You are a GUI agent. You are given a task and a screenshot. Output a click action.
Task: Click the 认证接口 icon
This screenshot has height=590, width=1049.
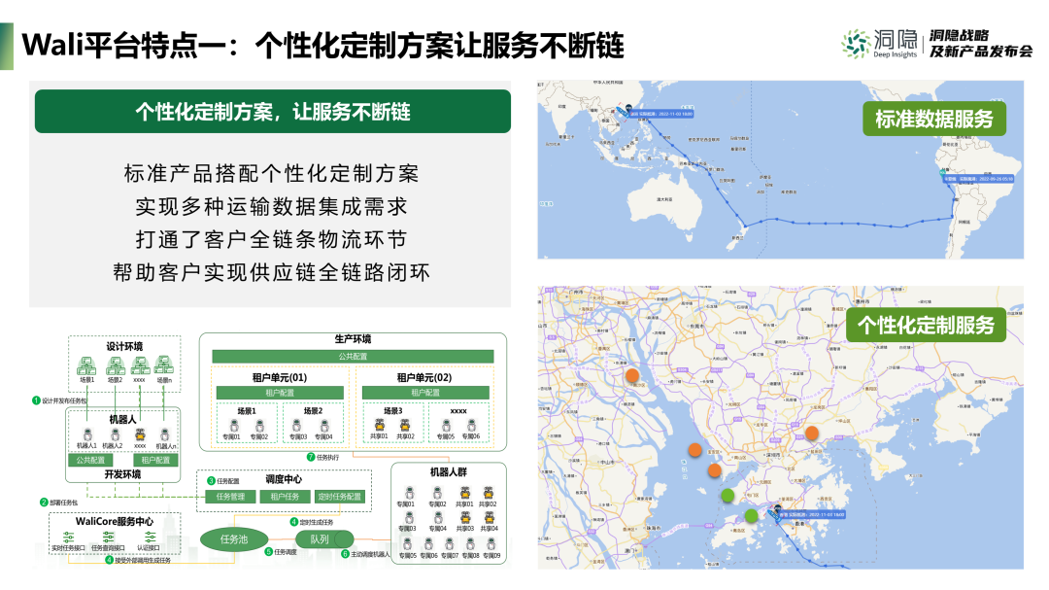tap(150, 538)
